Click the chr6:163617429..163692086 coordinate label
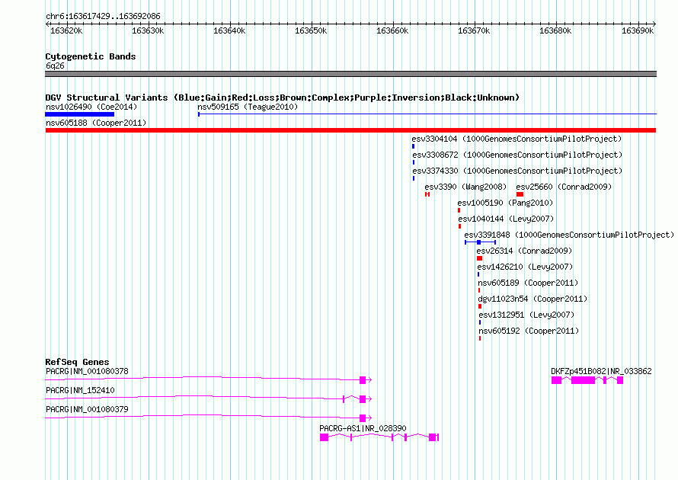The width and height of the screenshot is (678, 480). pyautogui.click(x=103, y=17)
